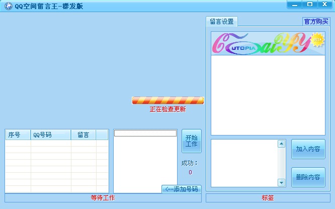
Task: Open the 官方购买 link
Action: click(316, 22)
